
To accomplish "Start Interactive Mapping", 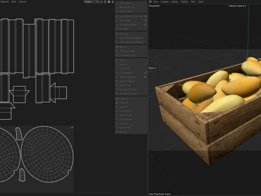I will click(131, 38).
